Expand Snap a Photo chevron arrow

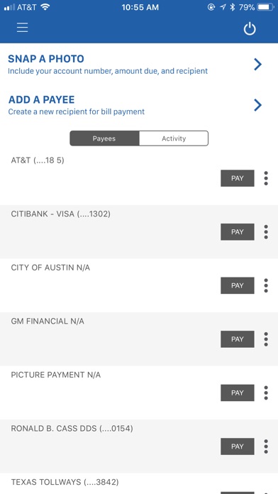[258, 65]
